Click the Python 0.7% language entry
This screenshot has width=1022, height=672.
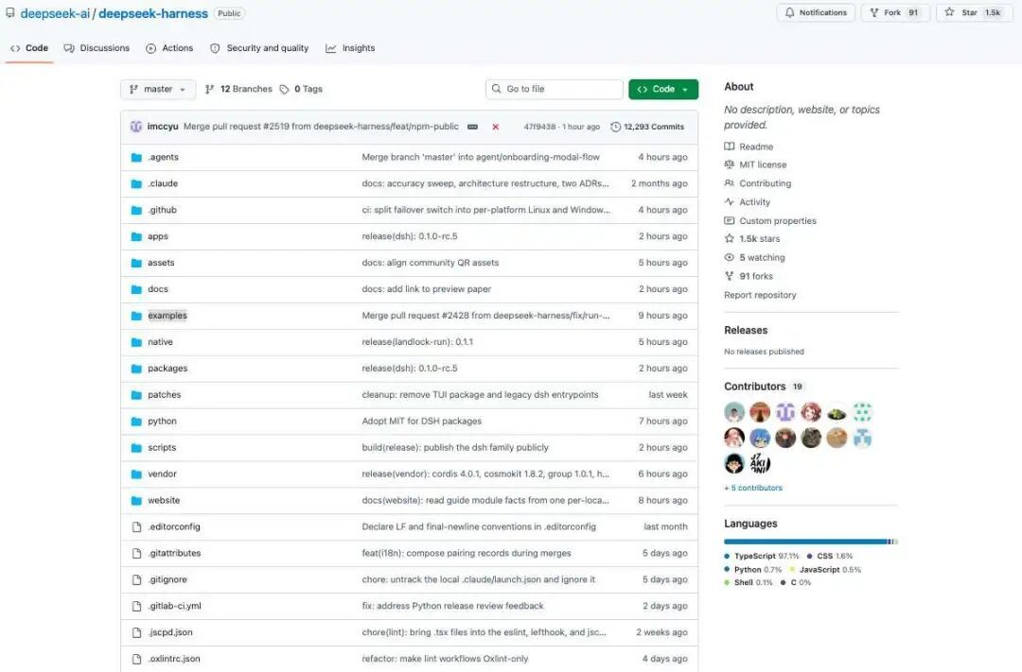pyautogui.click(x=753, y=570)
